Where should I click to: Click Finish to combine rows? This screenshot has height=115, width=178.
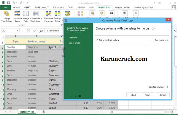click(147, 95)
